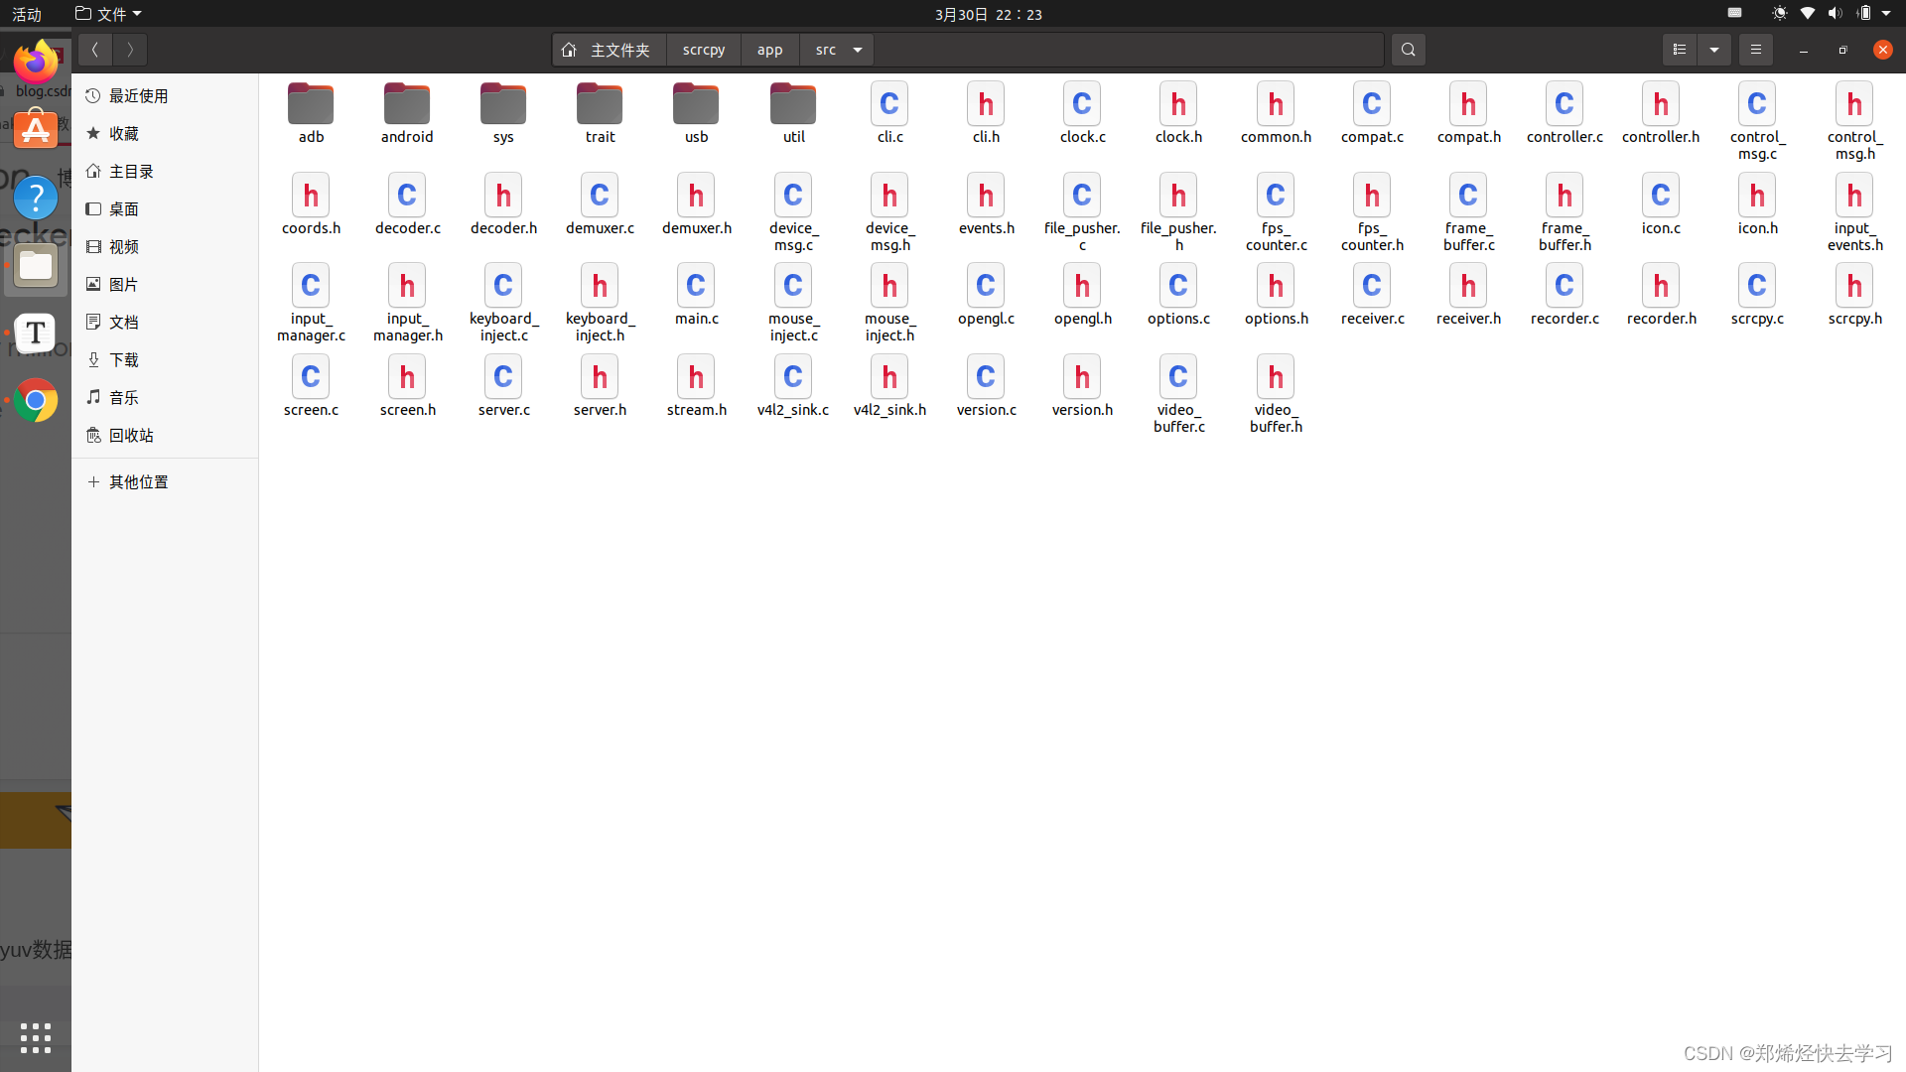Image resolution: width=1906 pixels, height=1072 pixels.
Task: Open the search button in toolbar
Action: pos(1408,50)
